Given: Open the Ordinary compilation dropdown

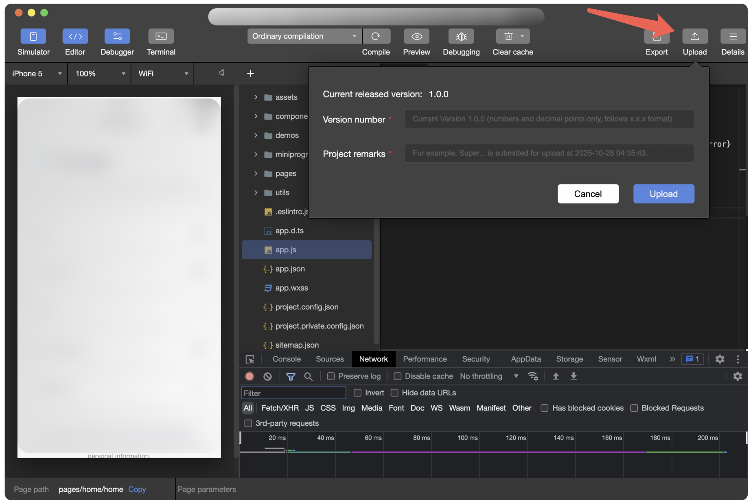Looking at the screenshot, I should [304, 36].
